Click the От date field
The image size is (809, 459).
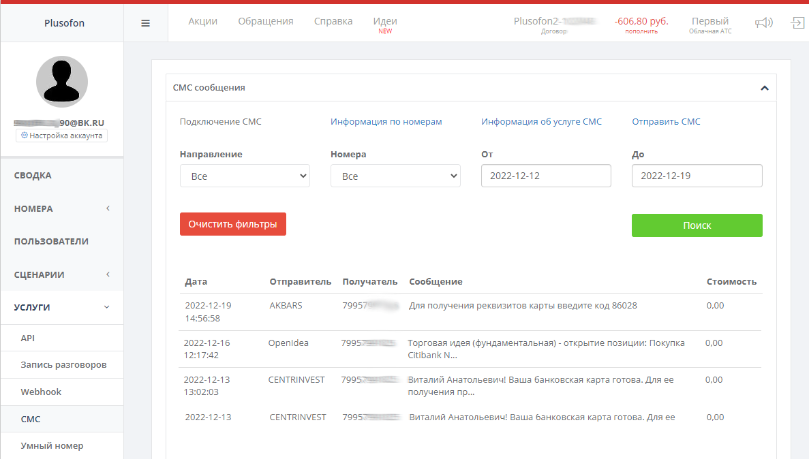click(546, 176)
